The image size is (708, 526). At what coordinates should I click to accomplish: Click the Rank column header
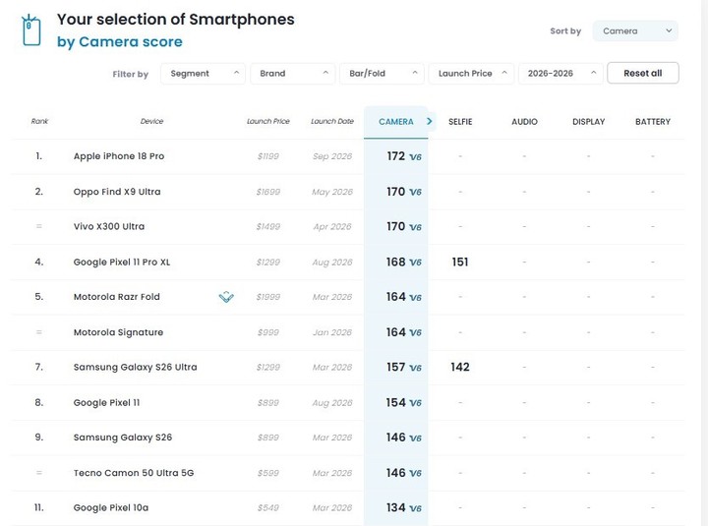coord(39,121)
